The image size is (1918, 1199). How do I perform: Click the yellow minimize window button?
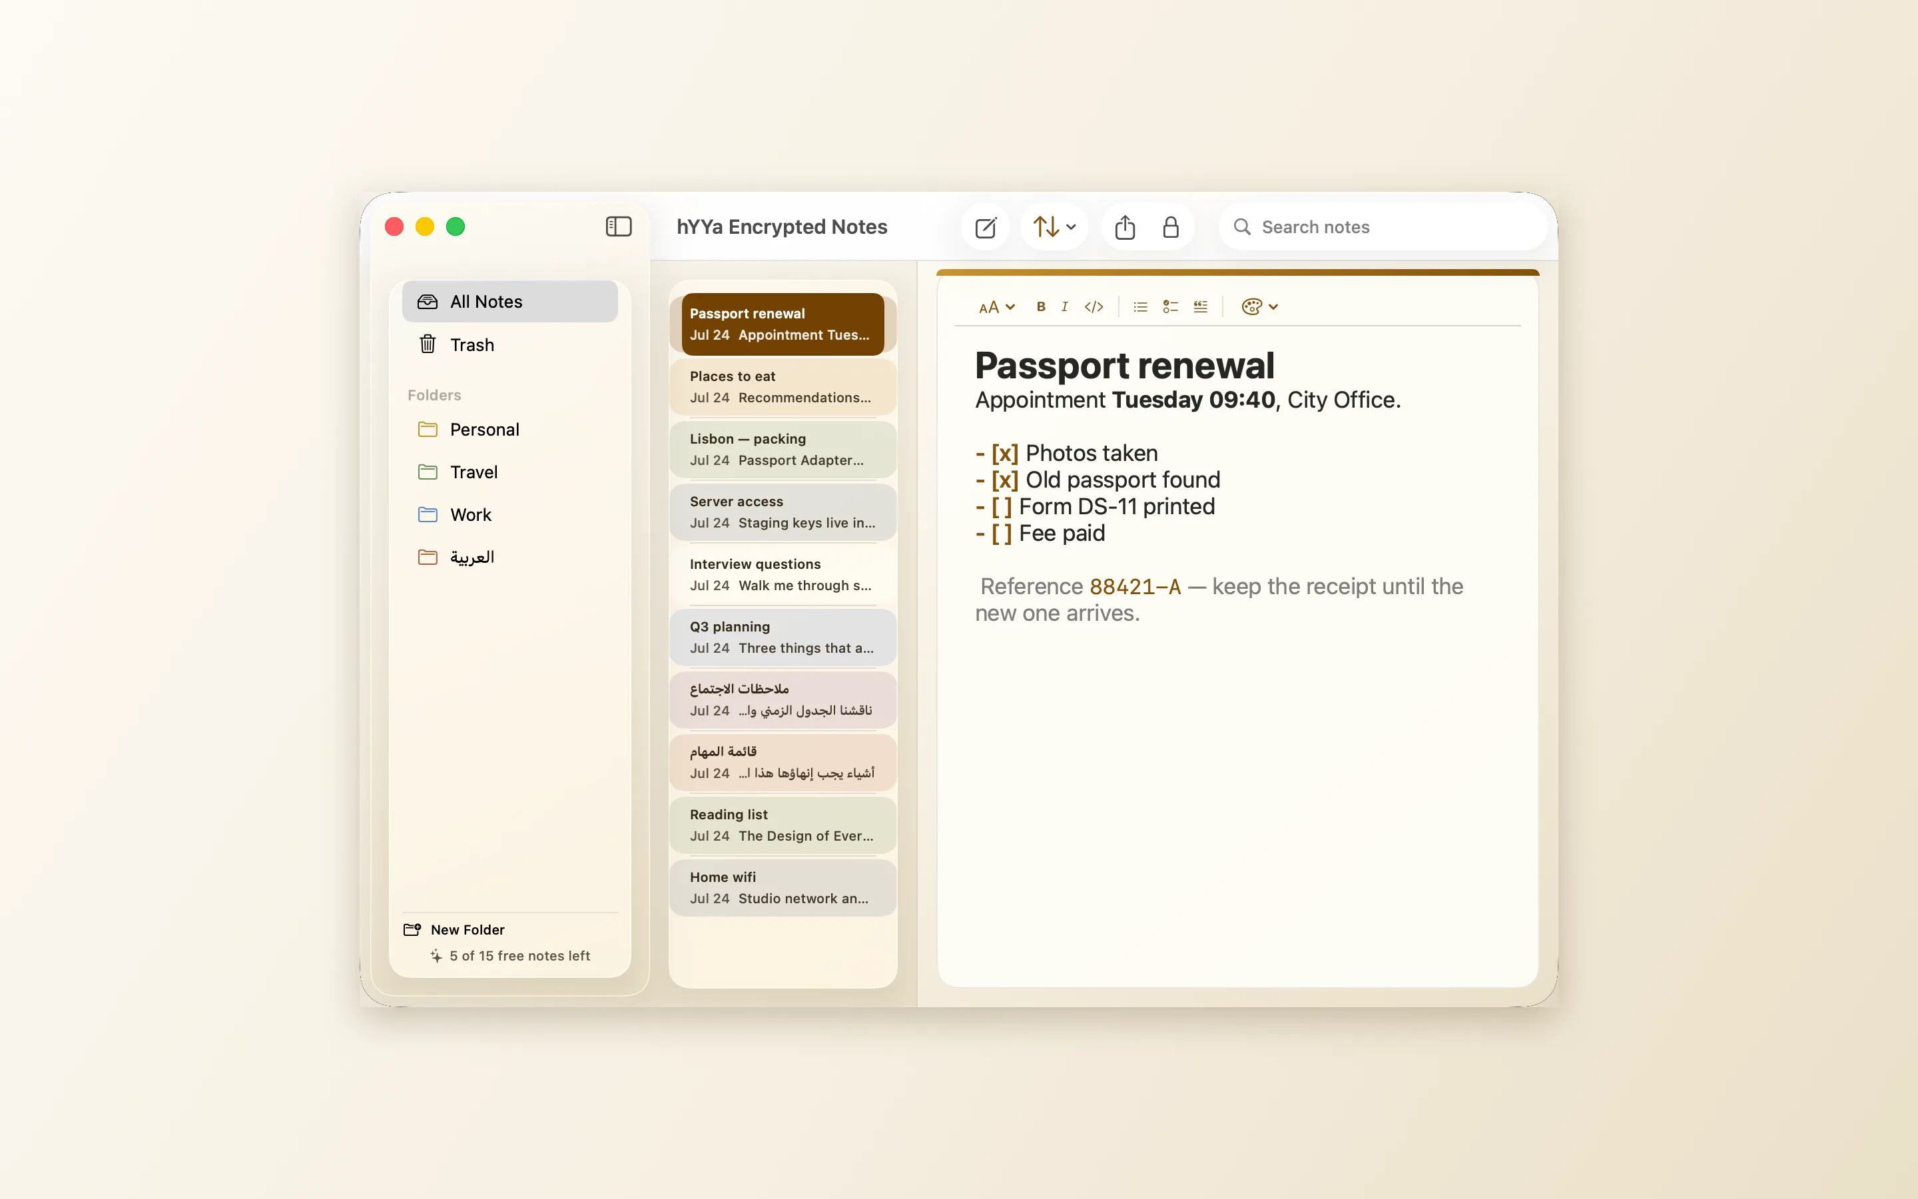pyautogui.click(x=425, y=226)
